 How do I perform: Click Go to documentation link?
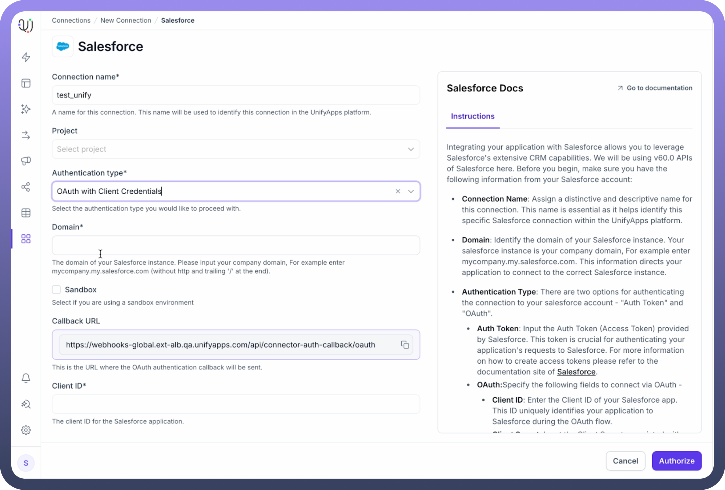655,88
